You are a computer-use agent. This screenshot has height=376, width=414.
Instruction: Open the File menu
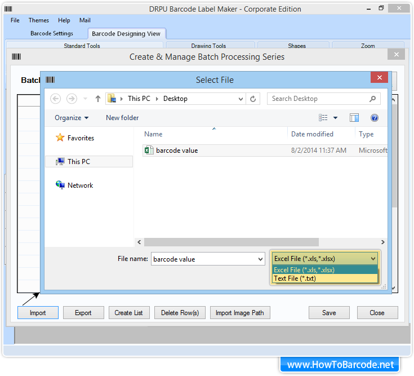[15, 20]
